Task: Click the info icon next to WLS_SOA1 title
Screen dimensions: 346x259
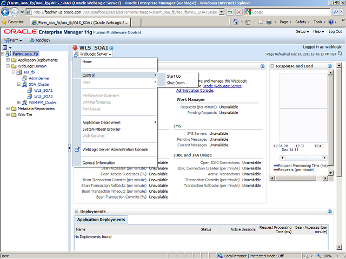Action: (x=112, y=48)
